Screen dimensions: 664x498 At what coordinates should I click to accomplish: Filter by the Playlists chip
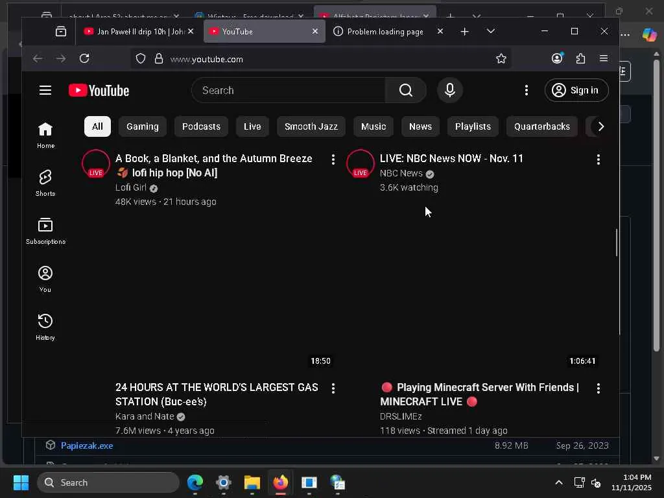point(473,126)
